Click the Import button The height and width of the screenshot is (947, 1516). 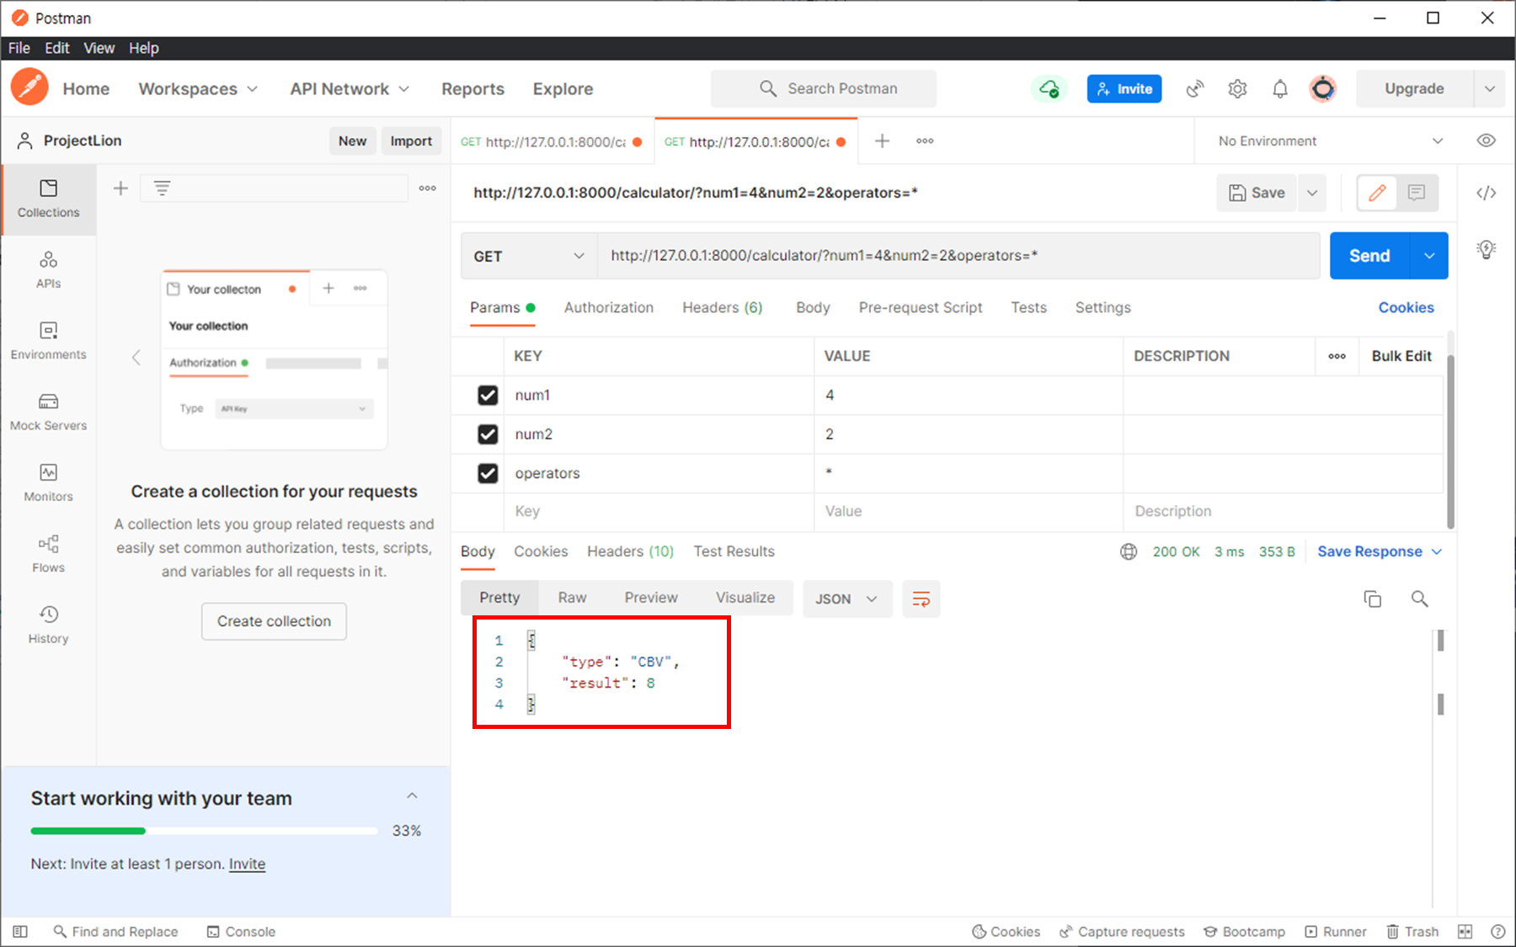tap(411, 141)
